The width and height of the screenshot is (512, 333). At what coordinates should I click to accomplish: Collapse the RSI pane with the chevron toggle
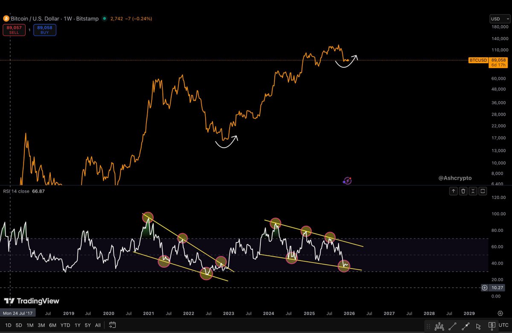(473, 191)
